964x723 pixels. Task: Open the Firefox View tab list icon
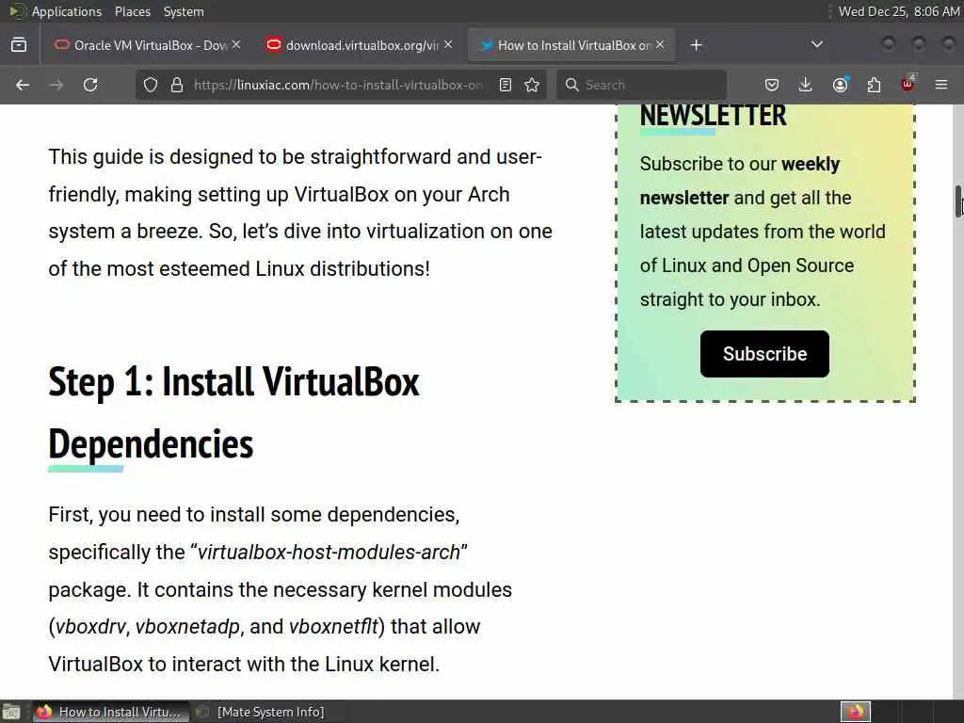pyautogui.click(x=19, y=45)
